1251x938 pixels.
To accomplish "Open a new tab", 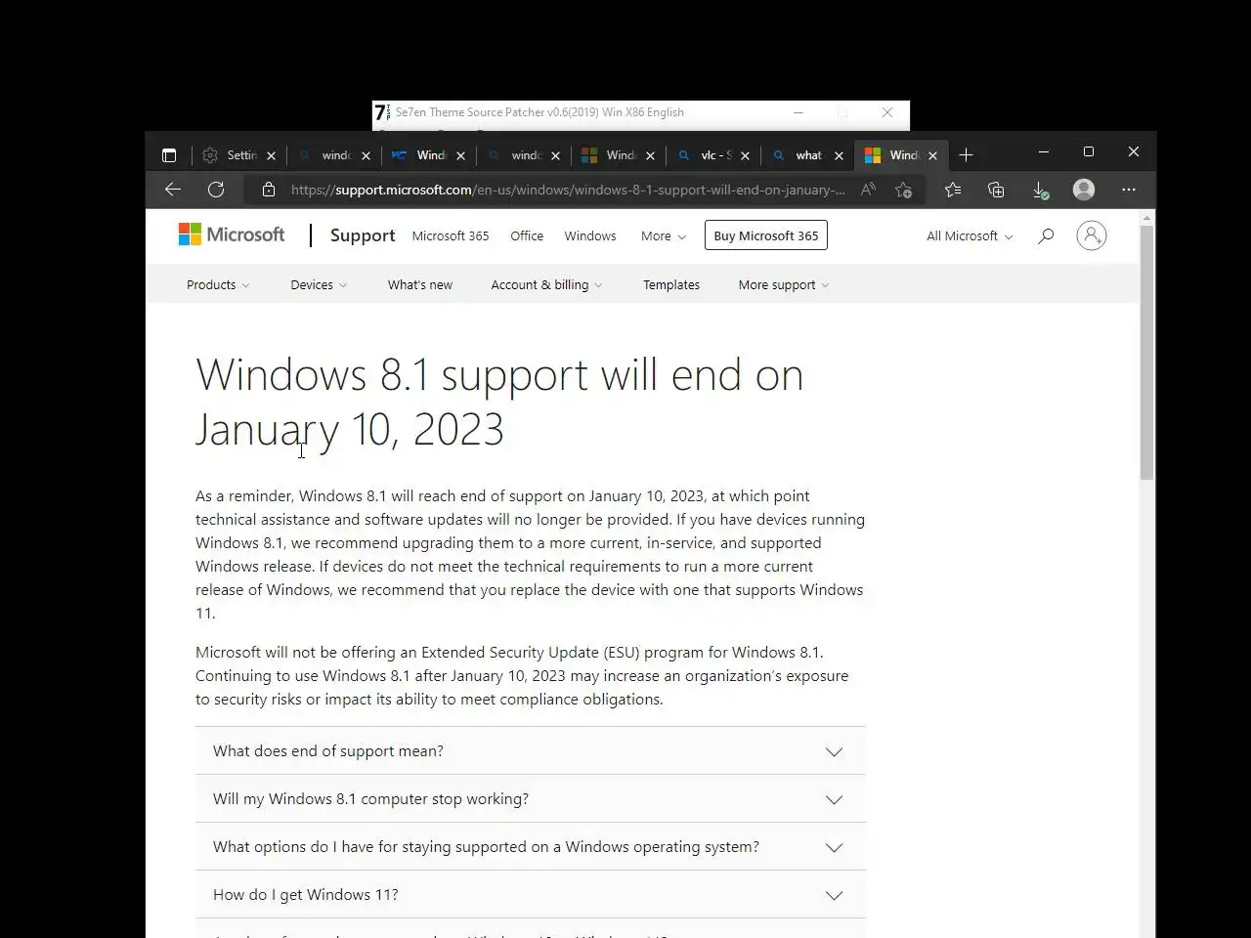I will [966, 155].
